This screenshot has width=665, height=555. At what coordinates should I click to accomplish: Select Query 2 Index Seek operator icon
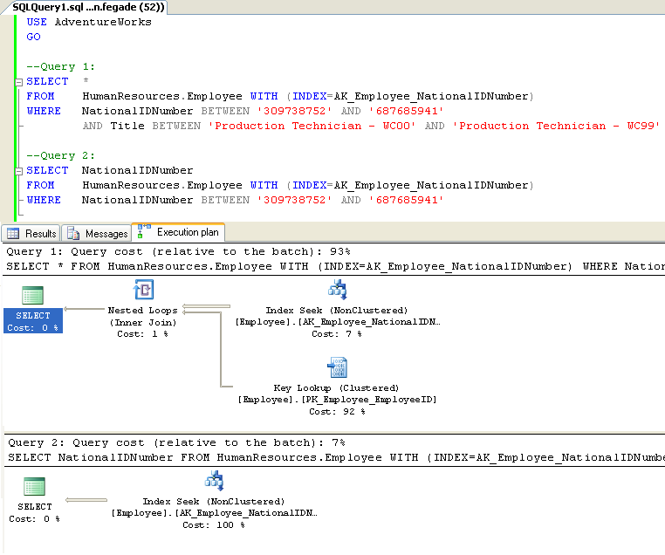[214, 480]
